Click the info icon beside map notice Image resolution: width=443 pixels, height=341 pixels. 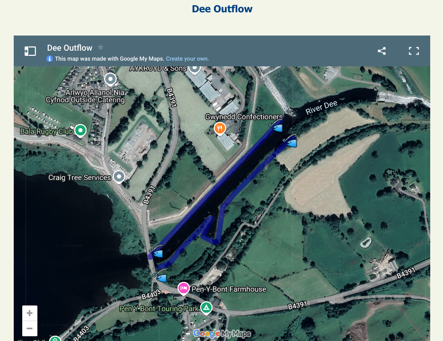[50, 59]
